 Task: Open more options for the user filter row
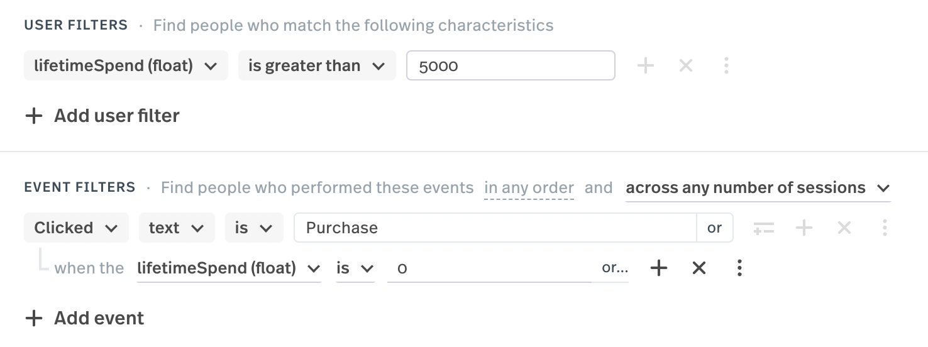coord(726,65)
